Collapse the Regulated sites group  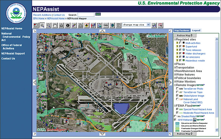175,40
